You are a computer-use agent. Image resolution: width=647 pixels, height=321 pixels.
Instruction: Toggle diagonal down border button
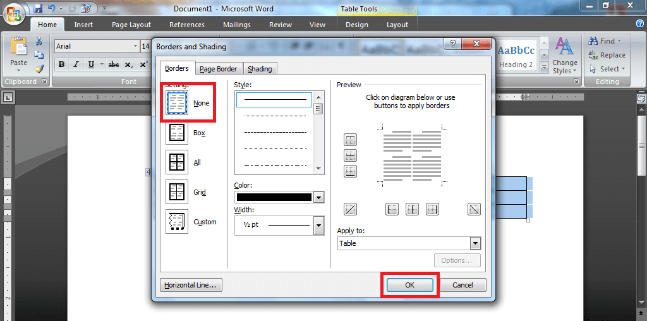pos(474,209)
